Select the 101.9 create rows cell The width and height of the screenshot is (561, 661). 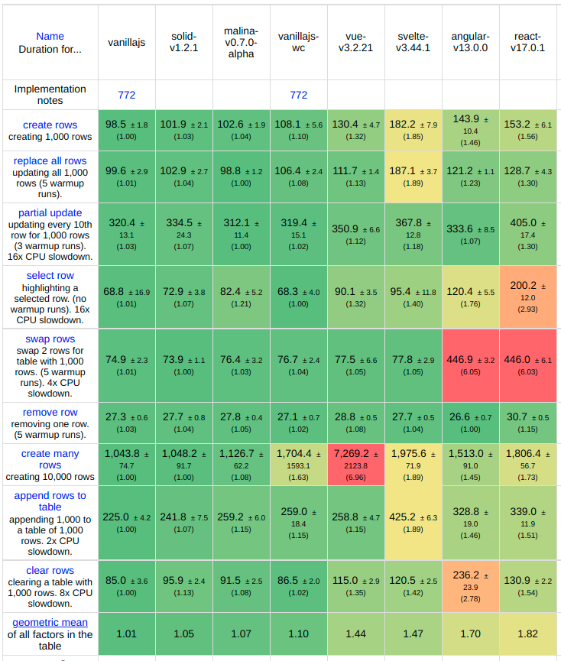[183, 130]
